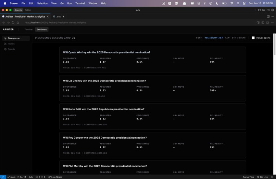Go back in the browser preview
The height and width of the screenshot is (179, 276).
(4, 23)
